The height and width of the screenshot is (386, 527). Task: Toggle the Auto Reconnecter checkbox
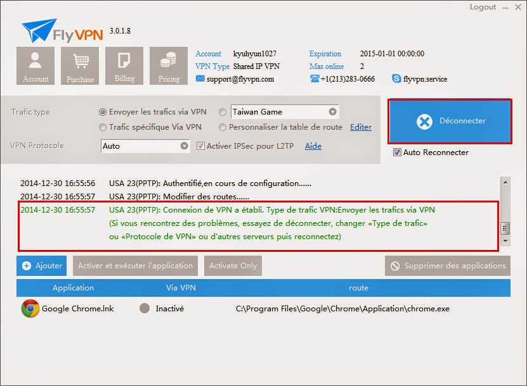pos(397,153)
